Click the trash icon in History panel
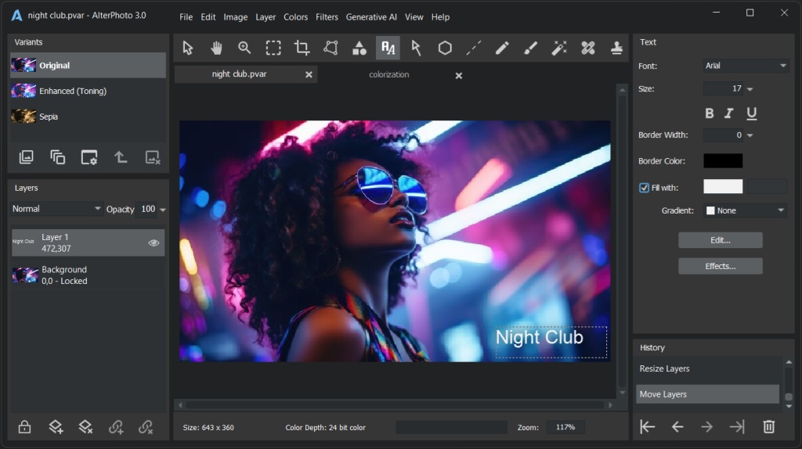The height and width of the screenshot is (449, 802). 768,426
